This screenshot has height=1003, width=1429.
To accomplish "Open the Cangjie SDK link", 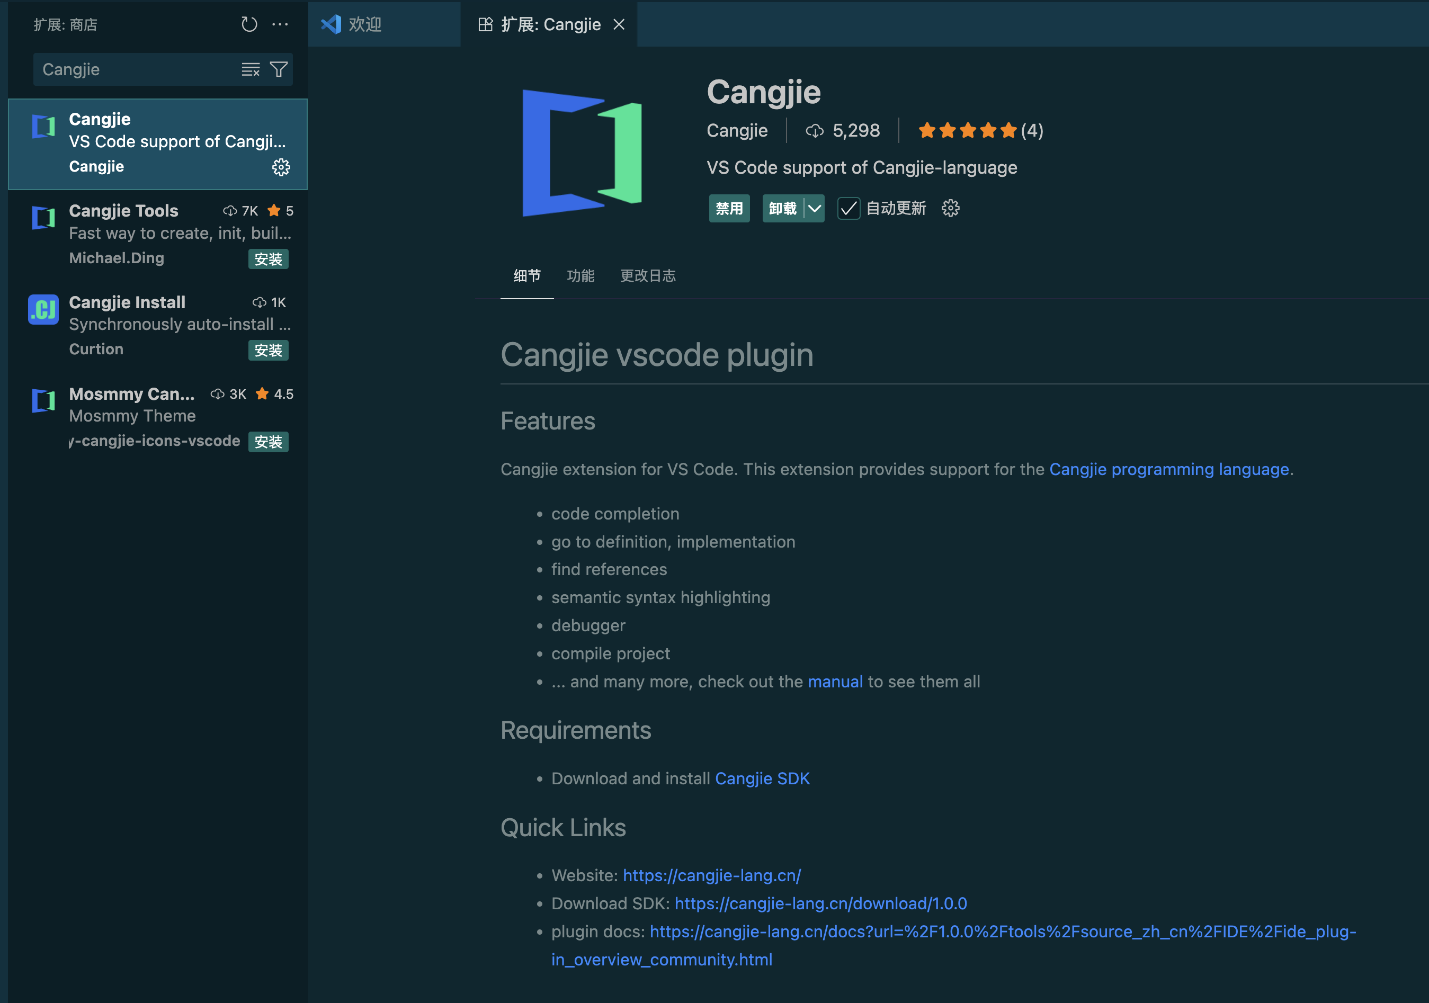I will [x=762, y=778].
